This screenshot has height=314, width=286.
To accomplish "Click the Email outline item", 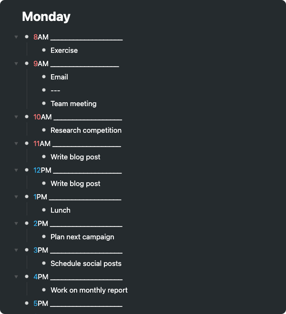I will coord(59,77).
